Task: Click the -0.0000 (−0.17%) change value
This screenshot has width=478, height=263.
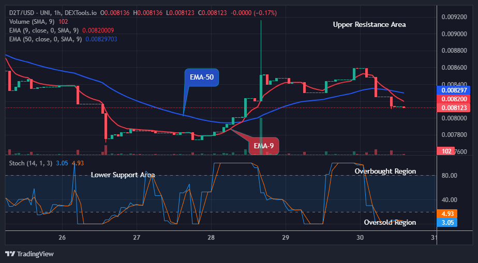Action: pyautogui.click(x=253, y=13)
